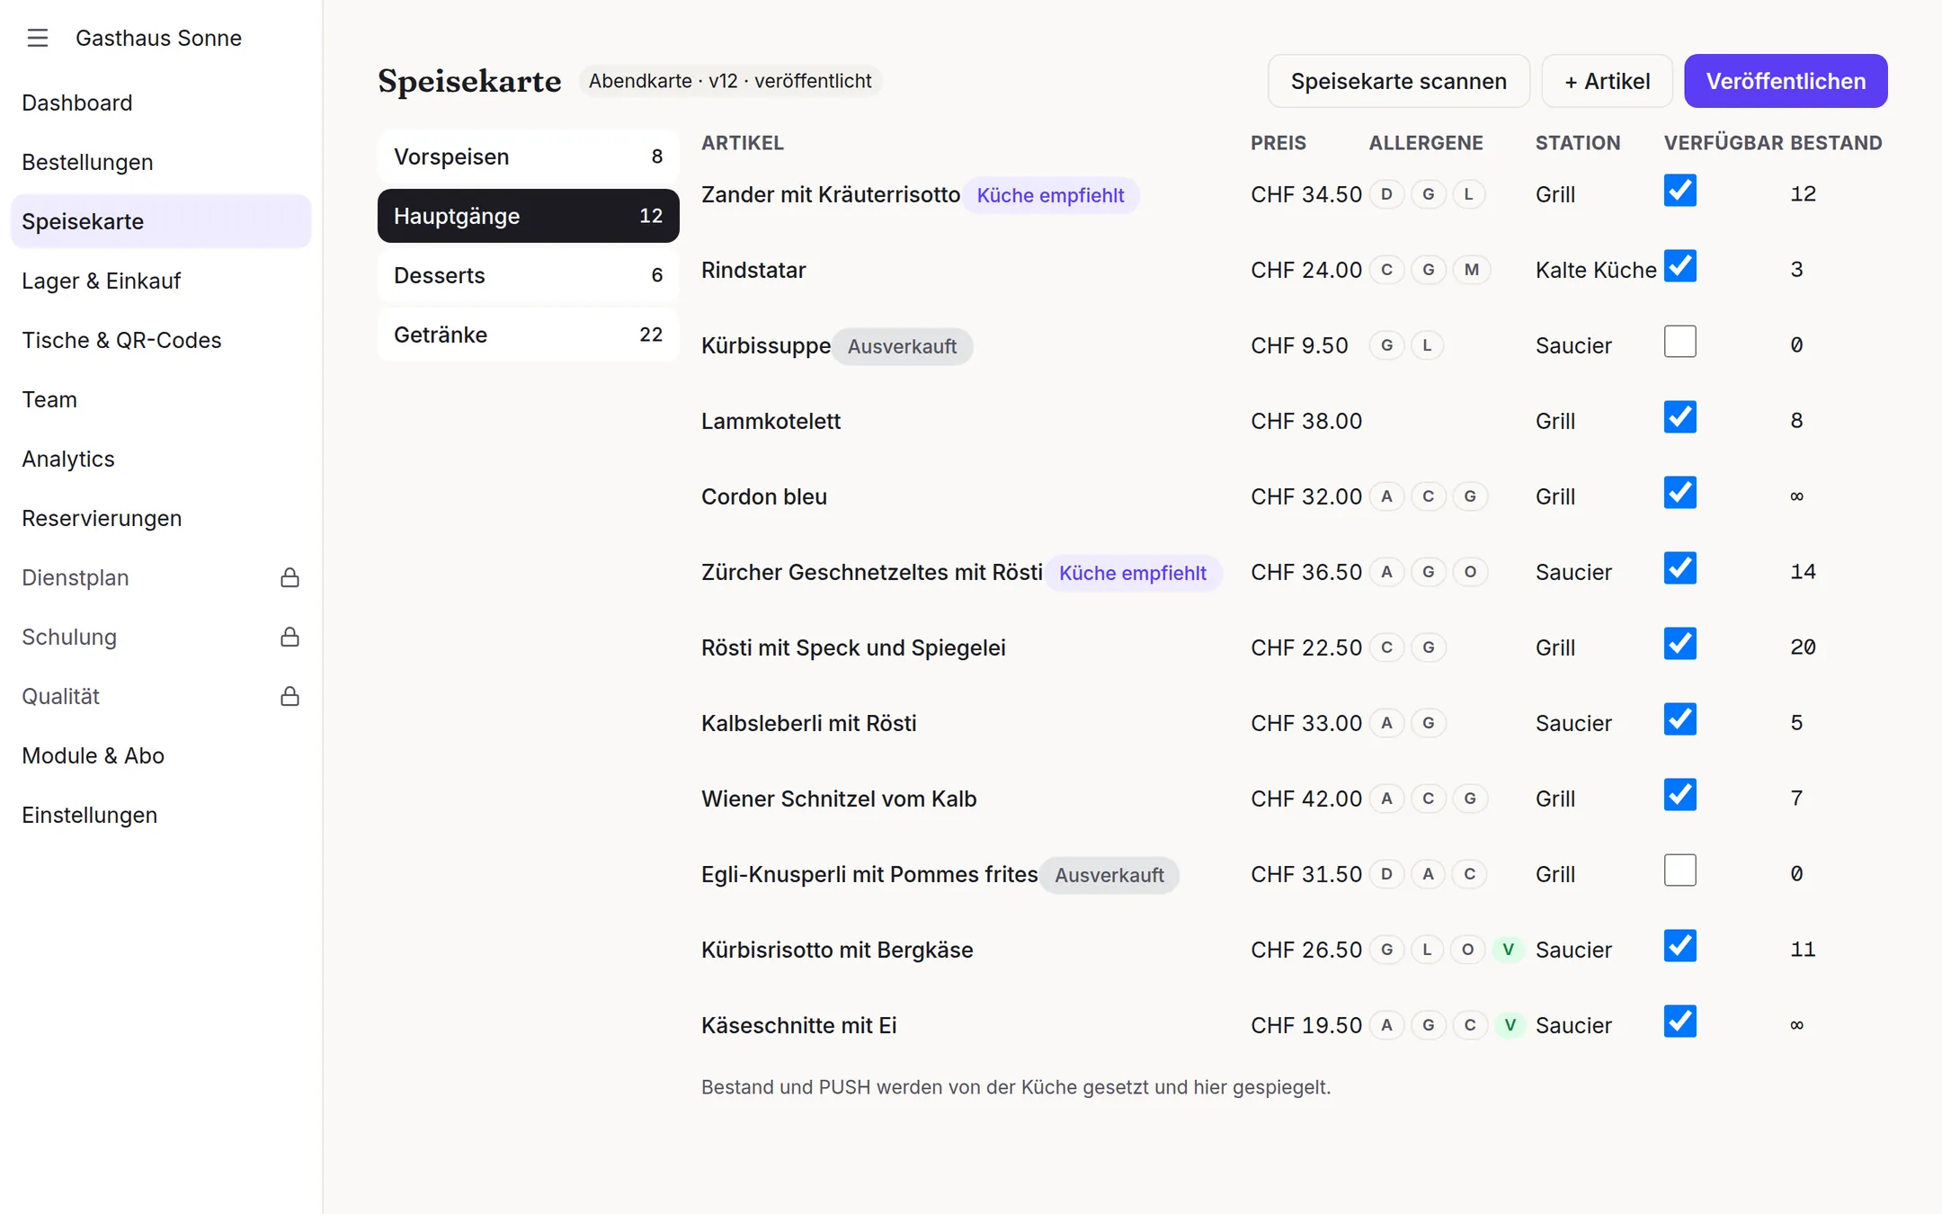Click the Kalte Küche station of Rindstatar

click(1596, 270)
